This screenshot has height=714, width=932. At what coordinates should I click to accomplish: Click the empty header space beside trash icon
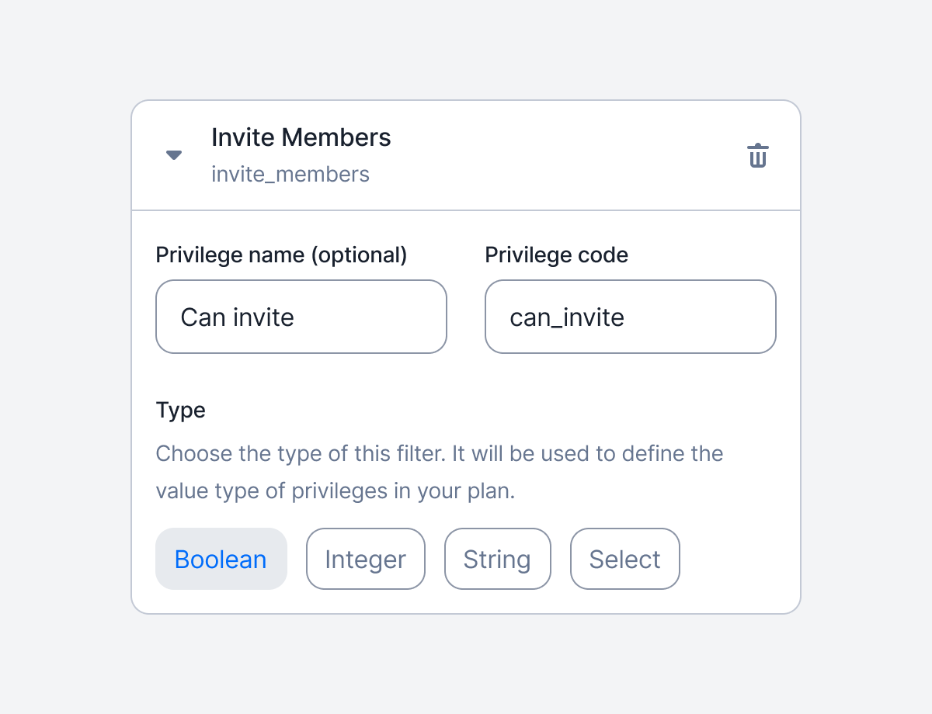click(567, 155)
